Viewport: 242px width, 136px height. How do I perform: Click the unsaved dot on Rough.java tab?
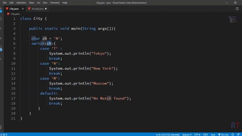[46, 9]
